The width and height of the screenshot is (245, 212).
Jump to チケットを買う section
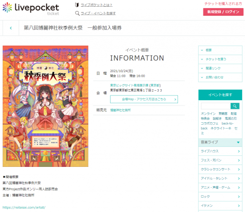(x=220, y=59)
